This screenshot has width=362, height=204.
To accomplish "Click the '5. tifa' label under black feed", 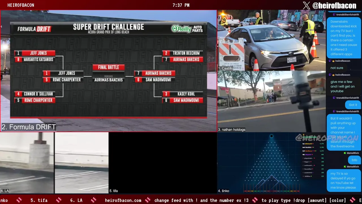I will [x=113, y=191].
